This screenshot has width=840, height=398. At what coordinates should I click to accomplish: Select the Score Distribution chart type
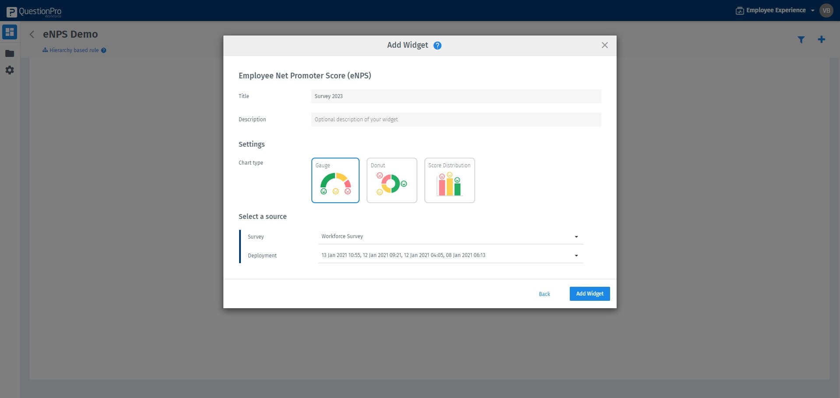coord(449,180)
